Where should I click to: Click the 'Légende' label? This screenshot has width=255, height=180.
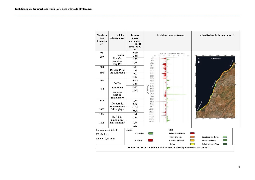click(x=130, y=130)
